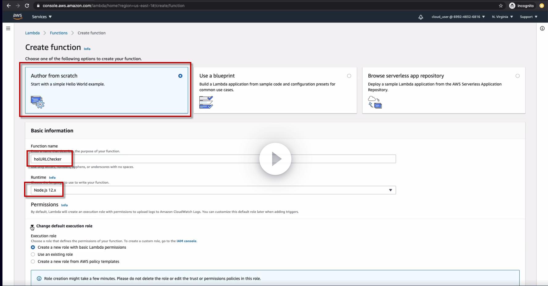Open the info panel icon at right edge

542,28
